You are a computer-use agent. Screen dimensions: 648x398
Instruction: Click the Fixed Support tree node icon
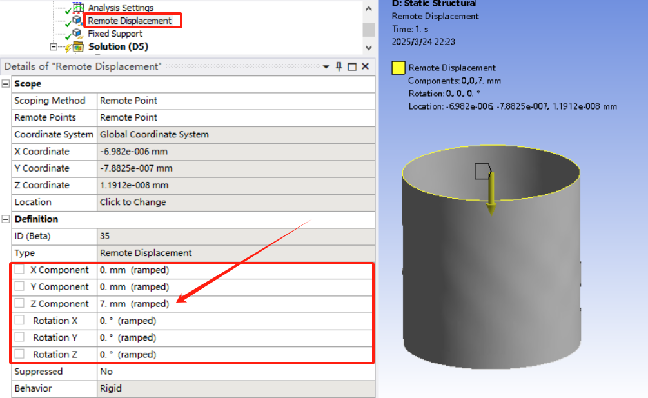77,34
